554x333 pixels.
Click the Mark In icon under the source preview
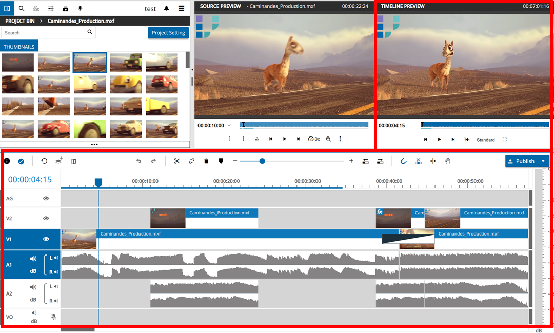tap(229, 139)
